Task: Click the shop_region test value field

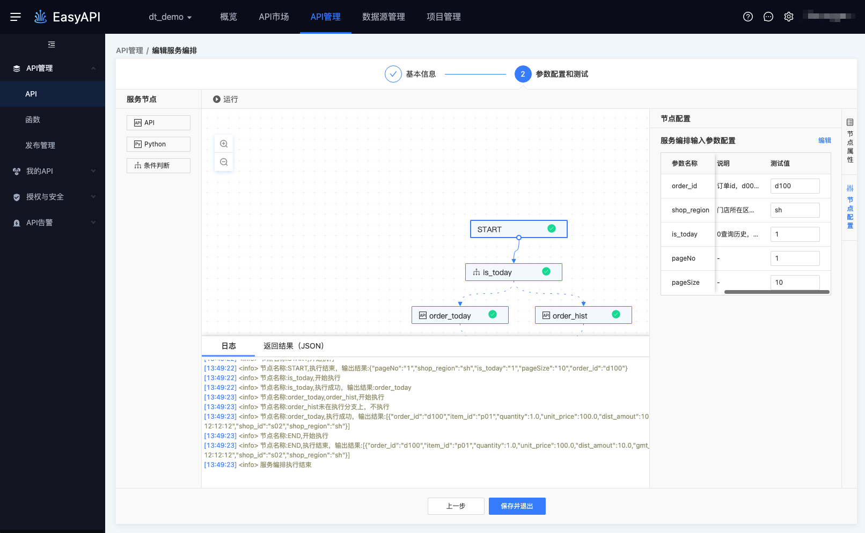Action: point(795,210)
